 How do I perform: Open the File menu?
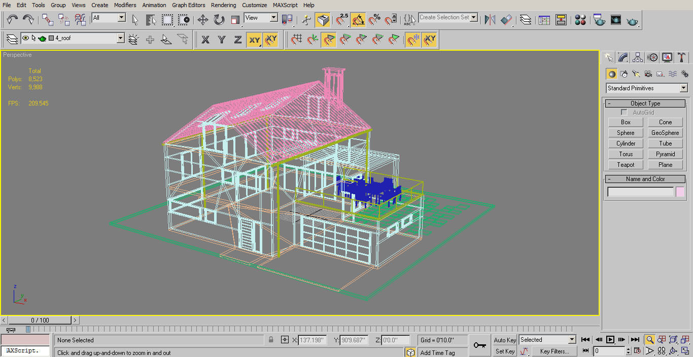(x=7, y=5)
